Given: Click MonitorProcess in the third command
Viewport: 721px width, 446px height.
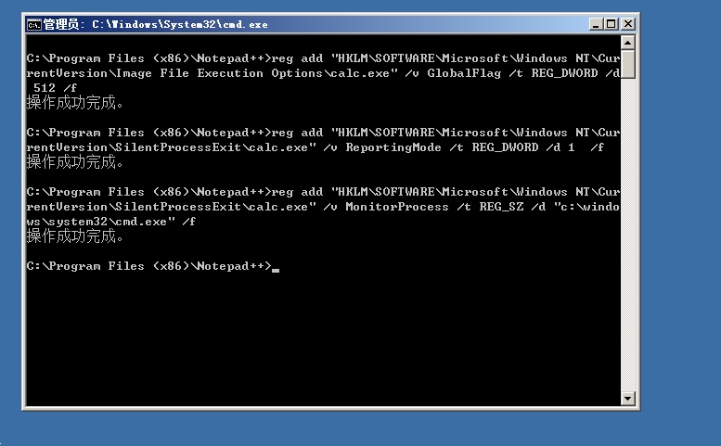Looking at the screenshot, I should pos(397,207).
